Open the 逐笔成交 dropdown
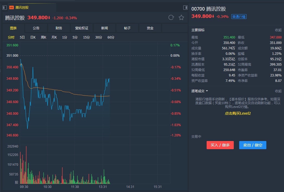Image resolution: width=284 pixels, height=192 pixels. pos(200,91)
